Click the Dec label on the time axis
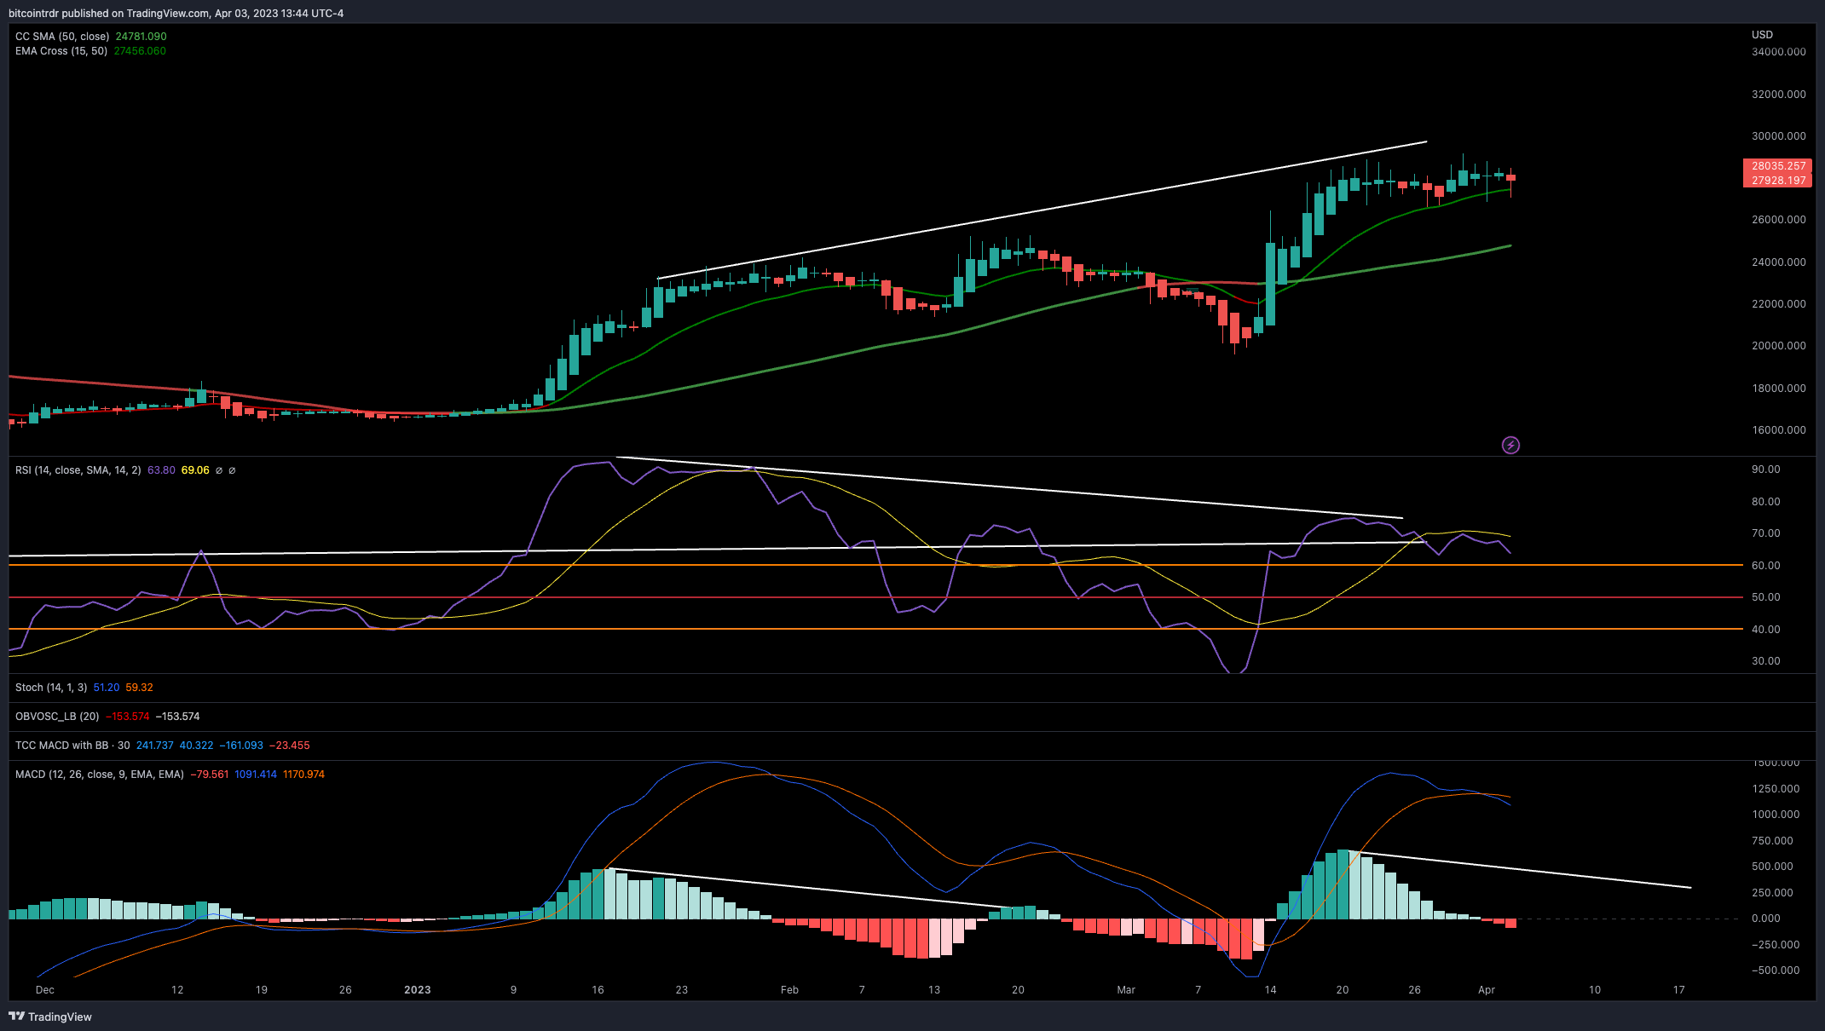The height and width of the screenshot is (1031, 1825). coord(45,990)
